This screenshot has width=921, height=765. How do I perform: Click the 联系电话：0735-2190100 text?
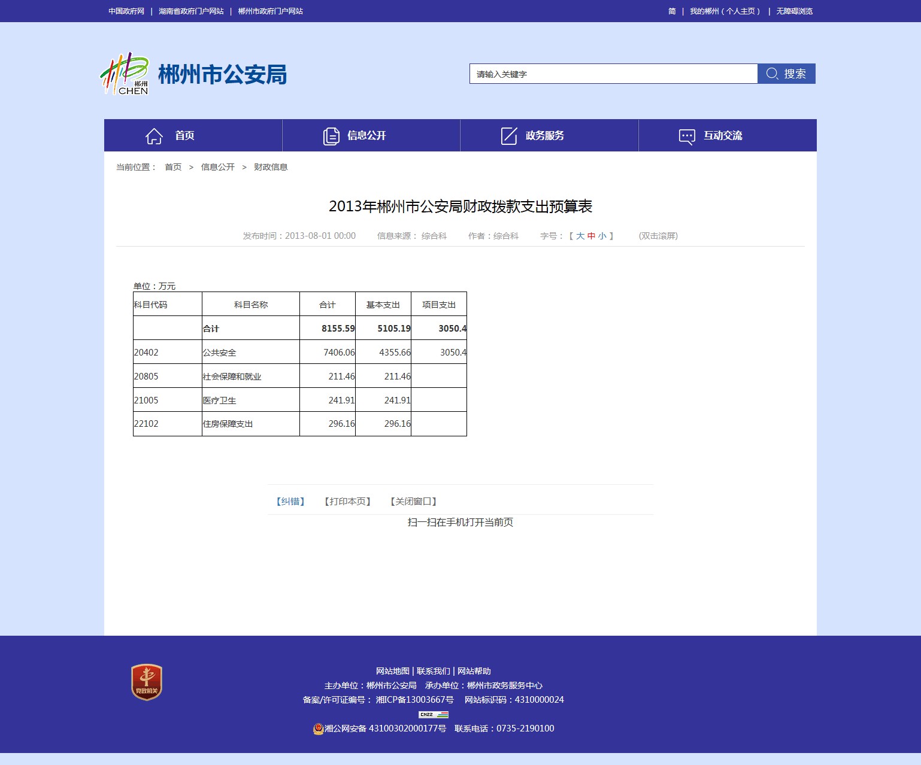(504, 728)
